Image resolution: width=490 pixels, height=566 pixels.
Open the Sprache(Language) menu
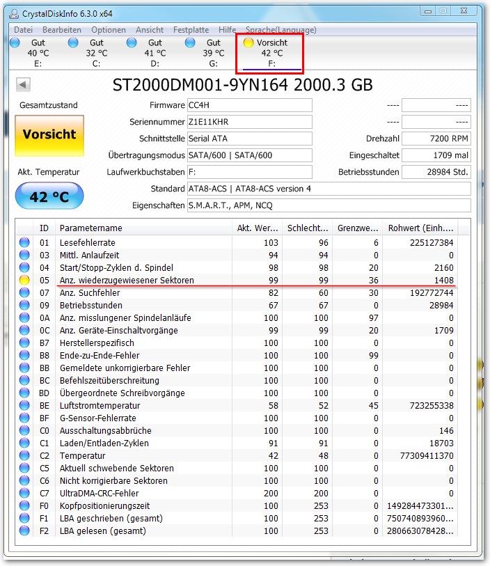[x=280, y=30]
